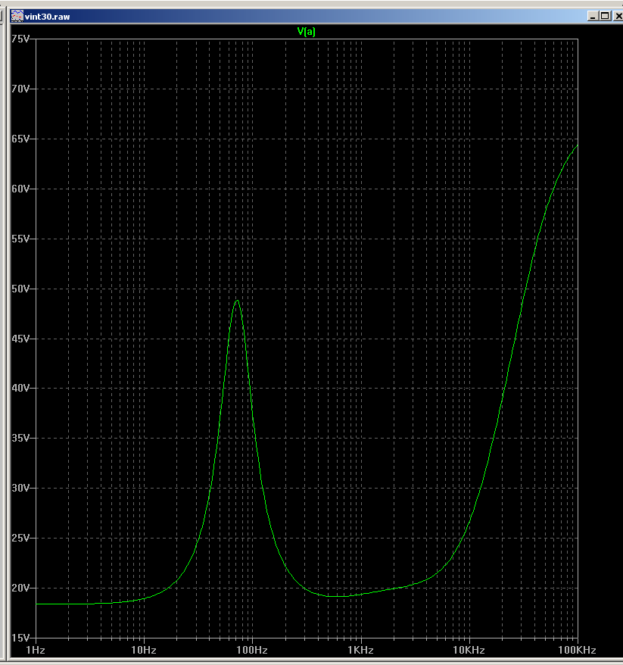The image size is (623, 665).
Task: Click the 75V axis label
Action: [x=20, y=39]
